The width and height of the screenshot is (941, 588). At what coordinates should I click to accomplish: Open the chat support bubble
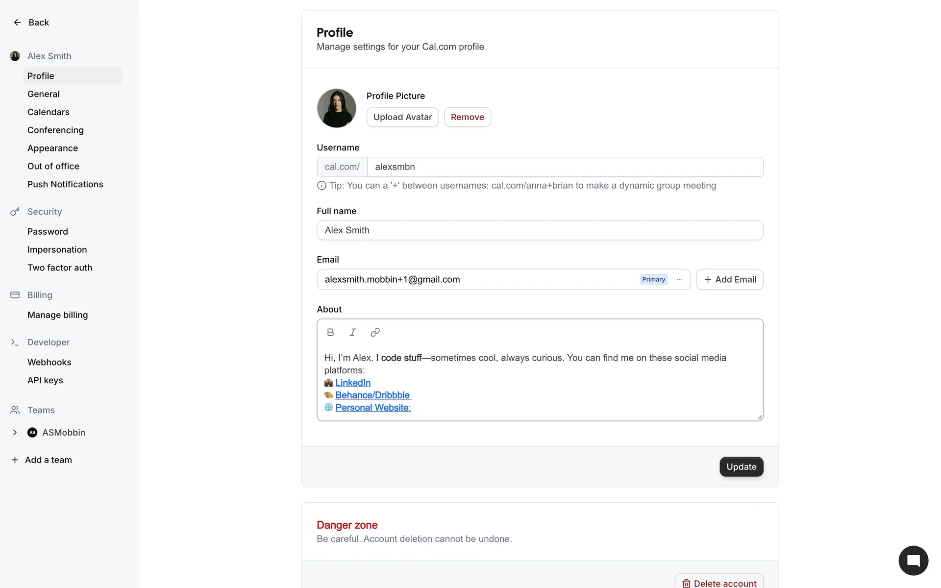[913, 561]
